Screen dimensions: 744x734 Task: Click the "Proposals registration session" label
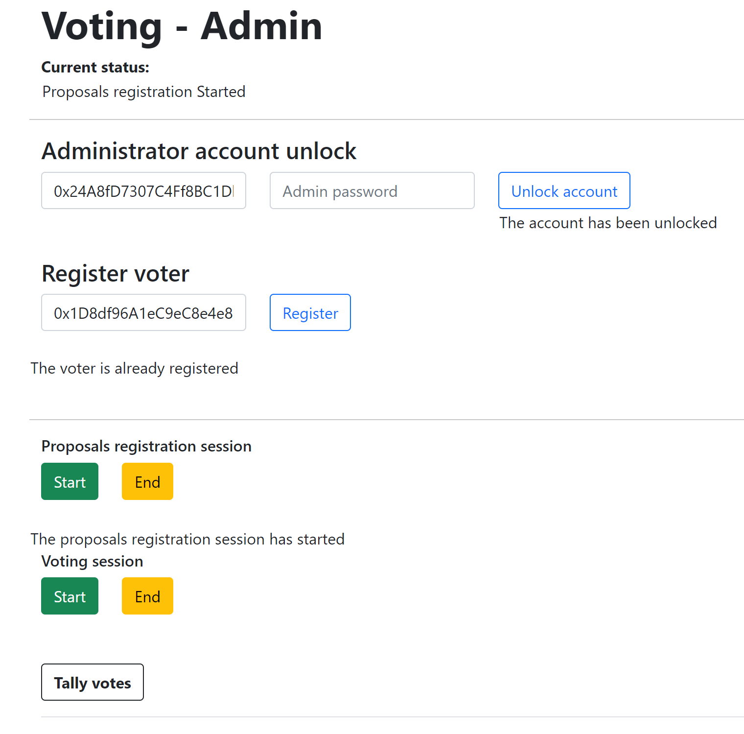(146, 446)
